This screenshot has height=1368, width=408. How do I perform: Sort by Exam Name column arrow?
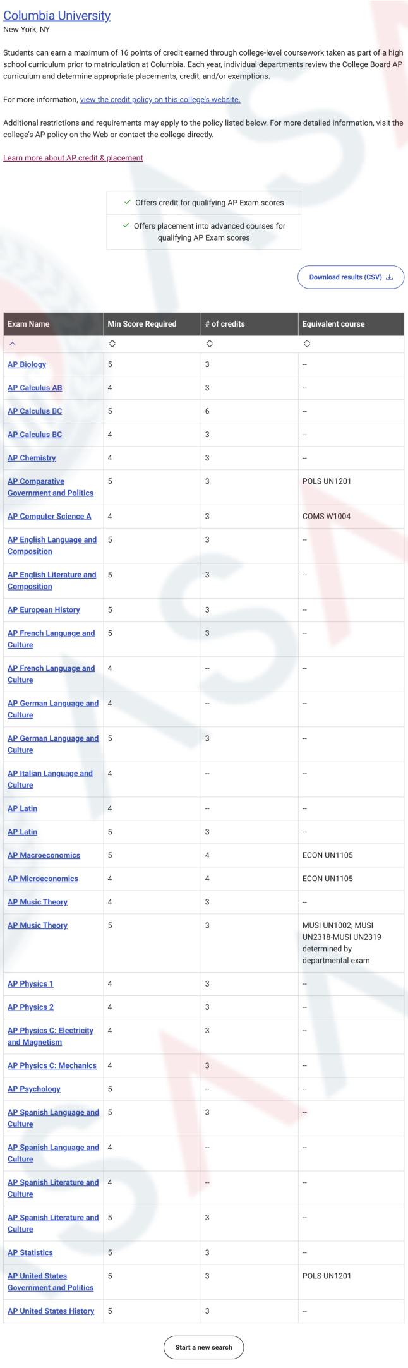(x=13, y=344)
